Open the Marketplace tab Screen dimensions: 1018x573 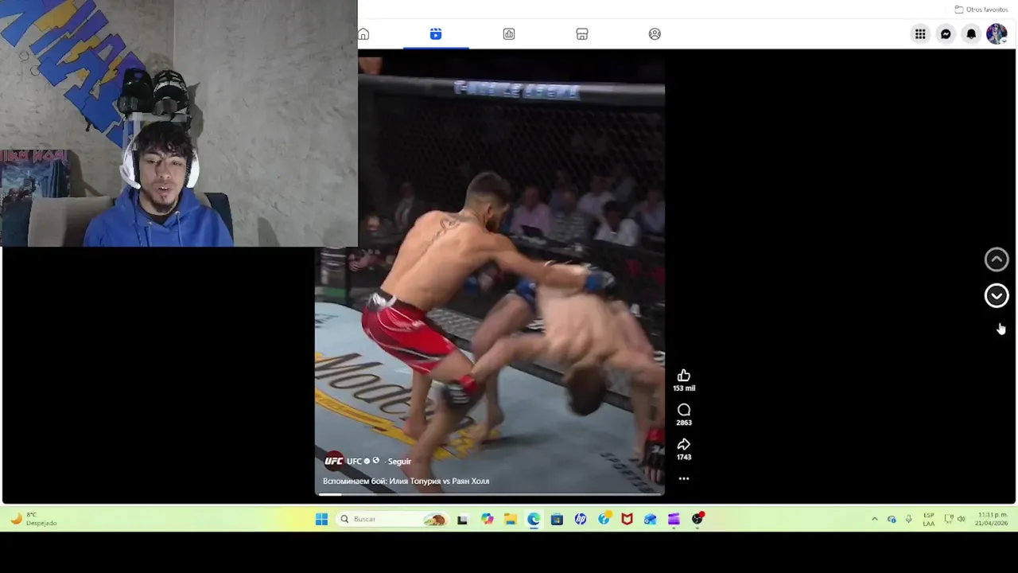coord(582,34)
